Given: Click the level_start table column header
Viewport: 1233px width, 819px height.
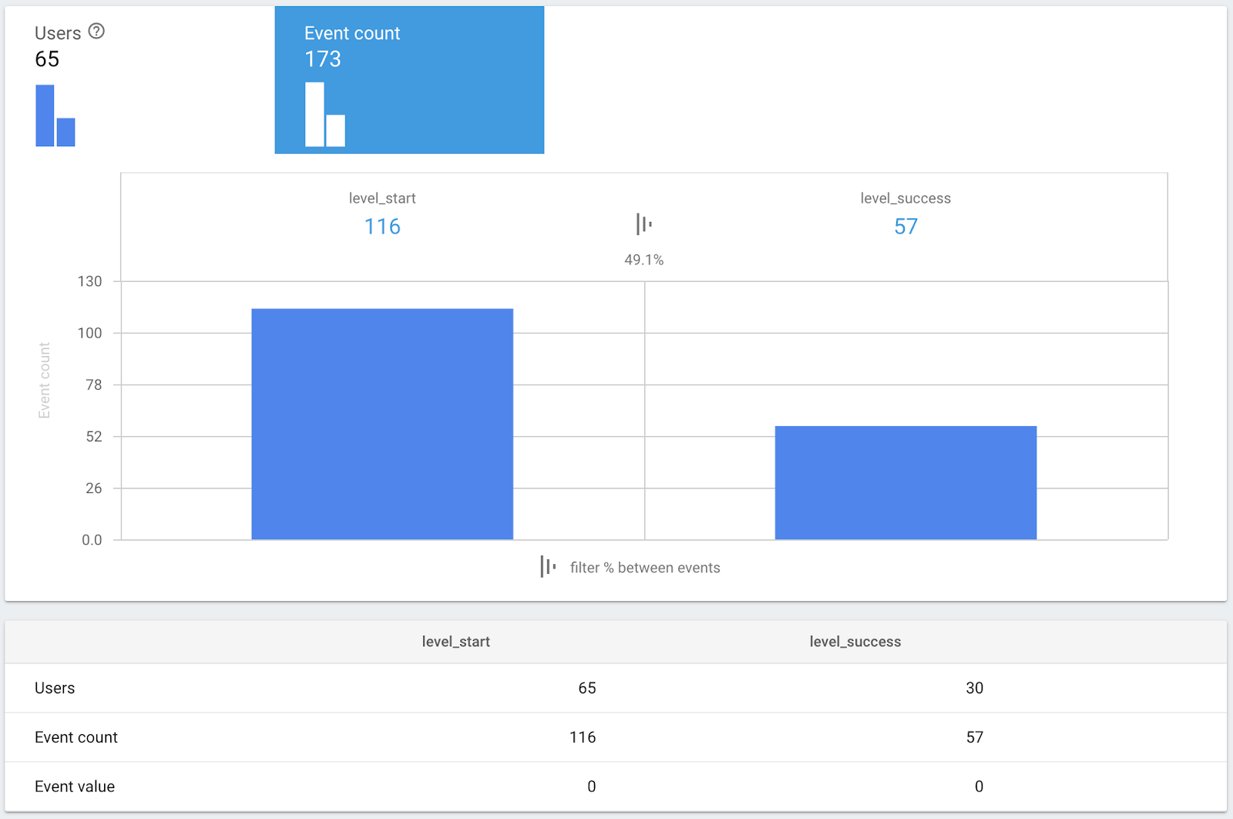Looking at the screenshot, I should (x=455, y=642).
